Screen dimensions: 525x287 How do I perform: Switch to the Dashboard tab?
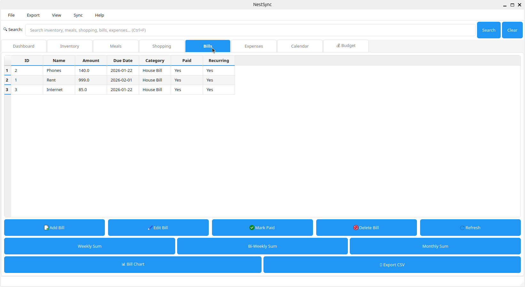pos(24,46)
